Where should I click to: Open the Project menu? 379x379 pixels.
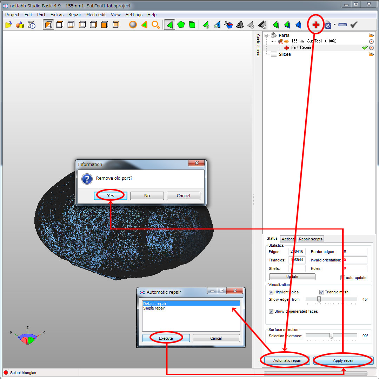[x=12, y=14]
